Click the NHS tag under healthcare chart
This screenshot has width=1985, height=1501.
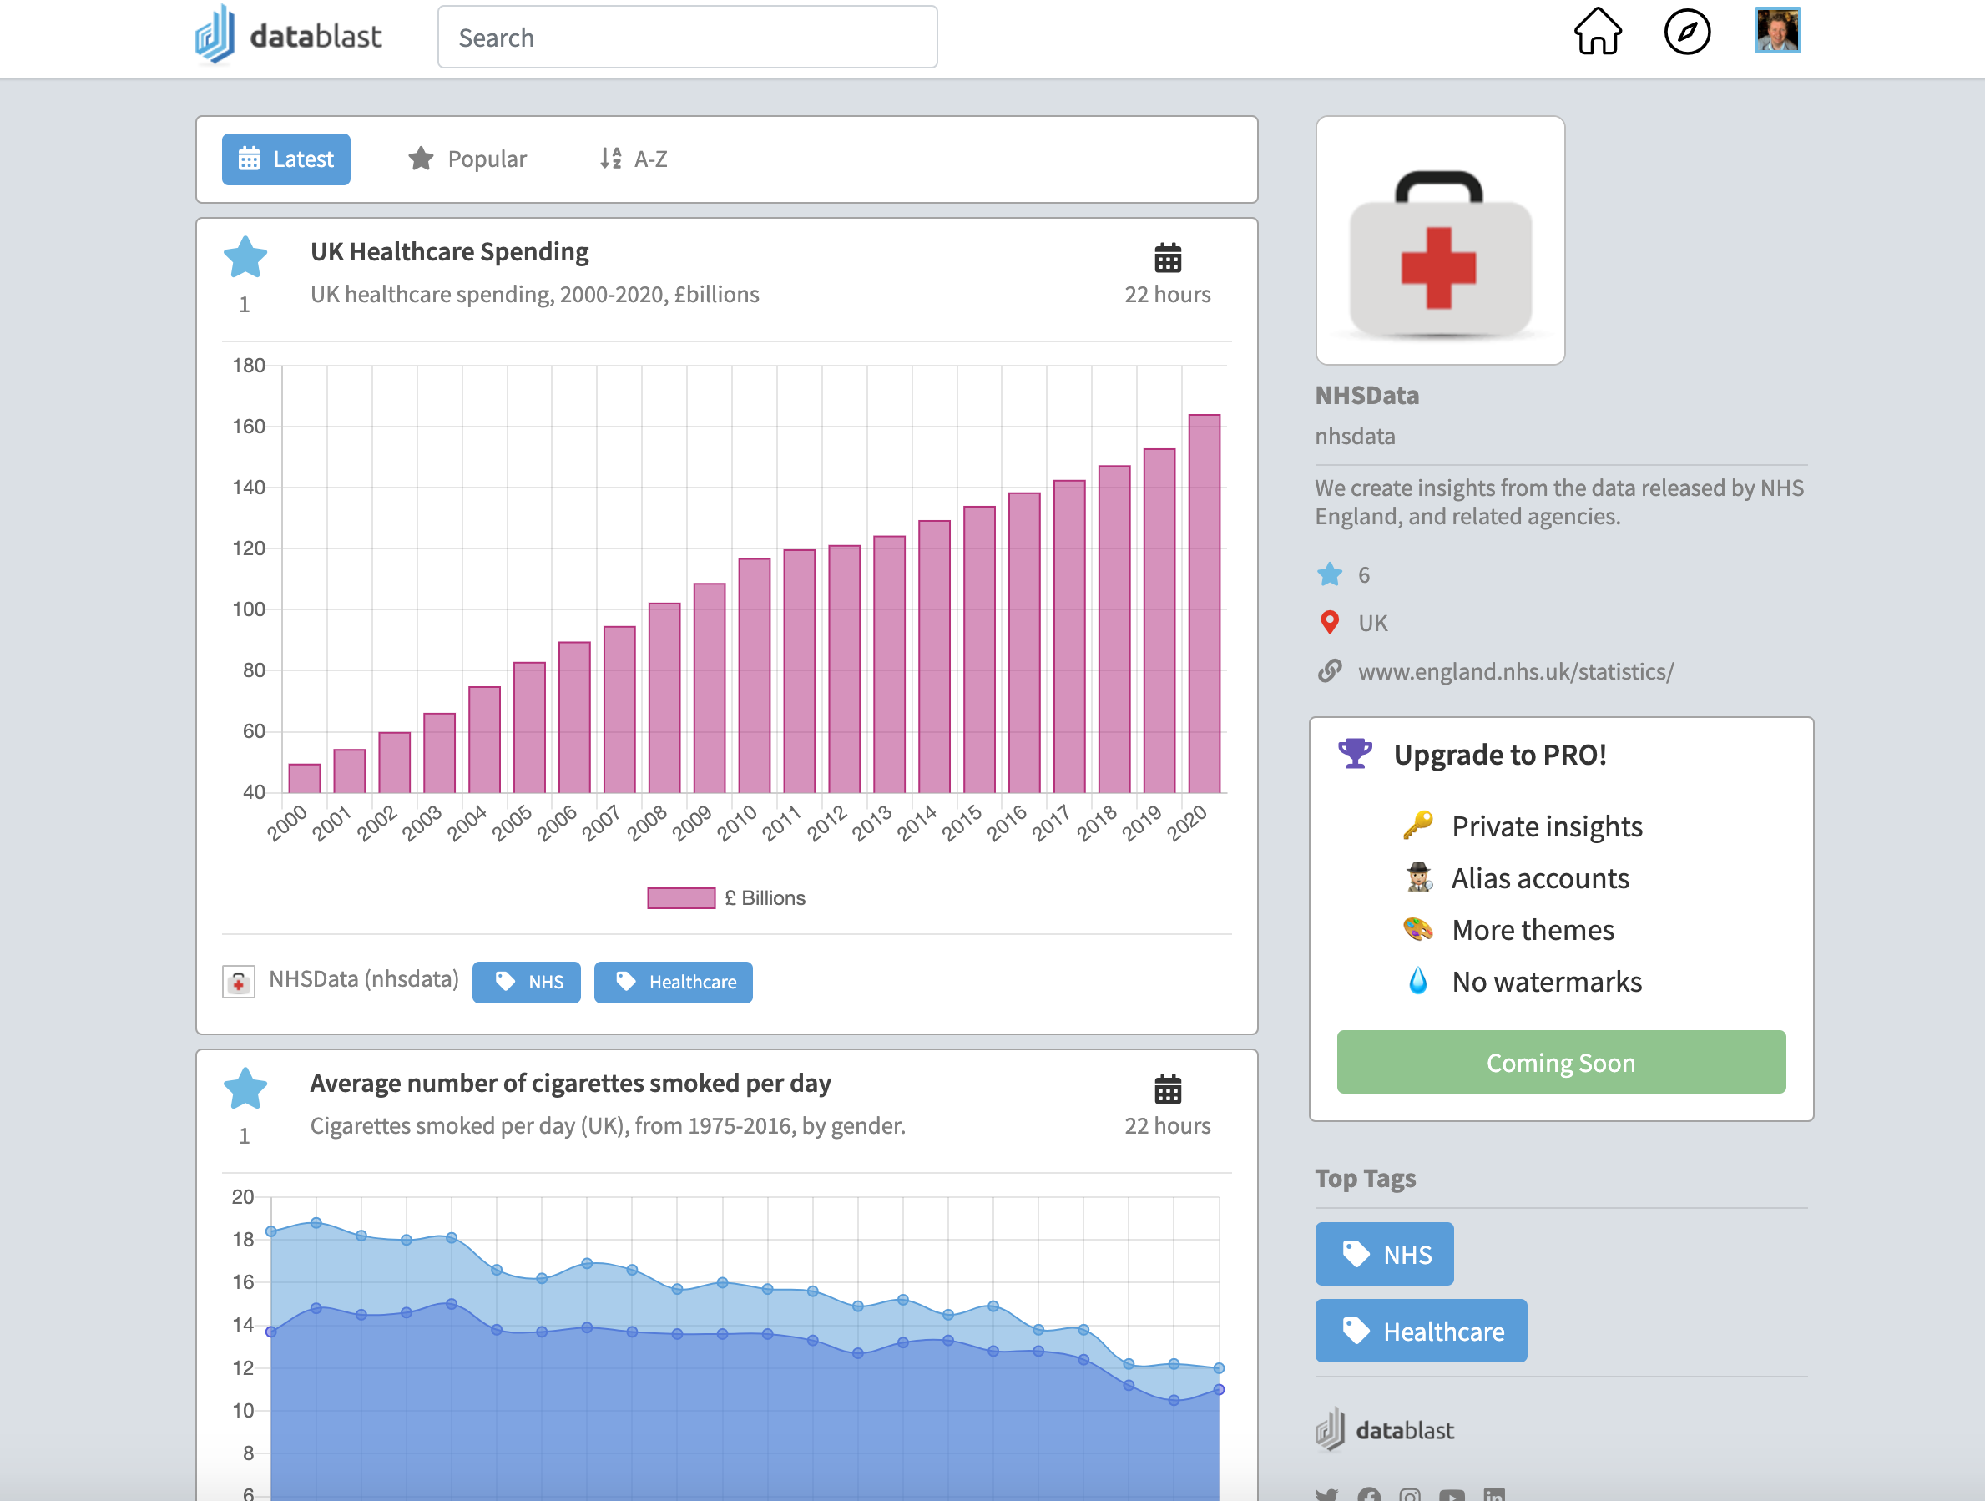tap(527, 982)
